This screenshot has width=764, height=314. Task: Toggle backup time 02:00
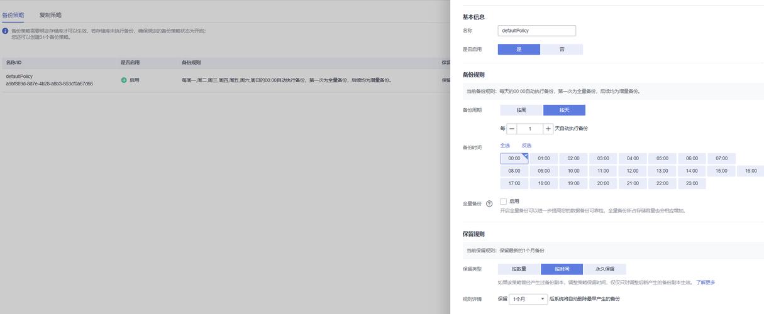click(573, 158)
